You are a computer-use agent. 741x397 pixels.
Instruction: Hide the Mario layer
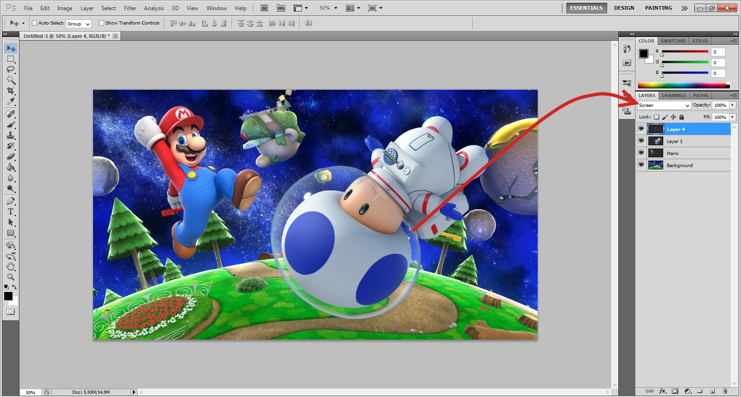click(641, 153)
